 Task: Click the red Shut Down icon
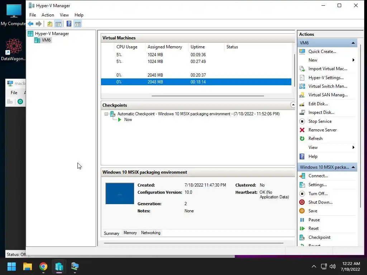coord(302,202)
